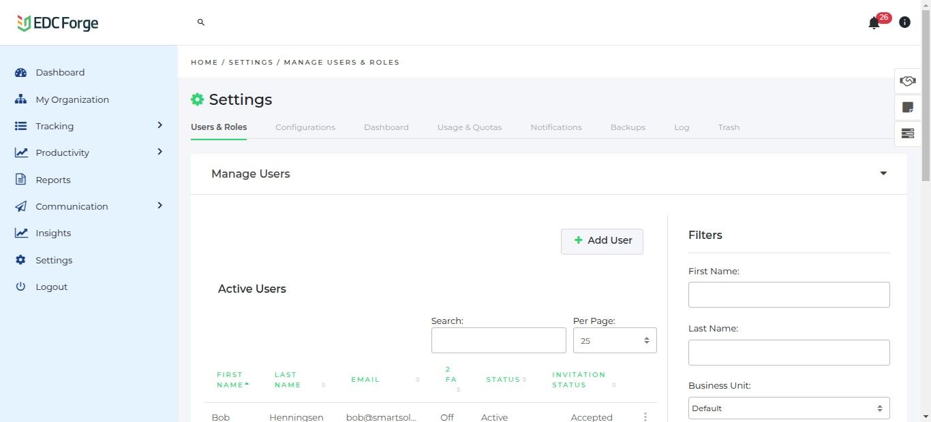
Task: Click the search magnifier icon
Action: pyautogui.click(x=201, y=22)
